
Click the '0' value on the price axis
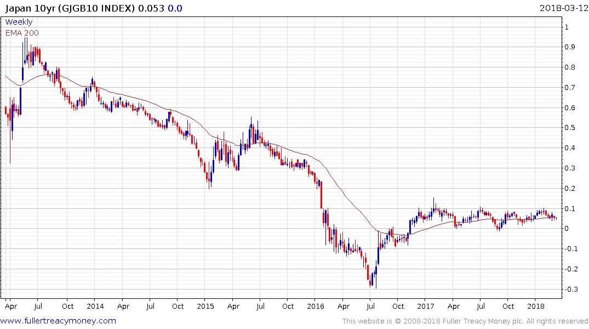coord(567,229)
